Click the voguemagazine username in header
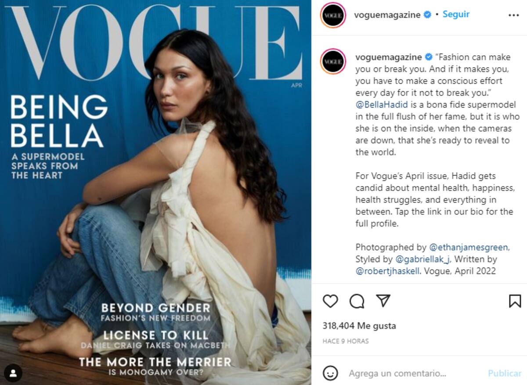This screenshot has width=527, height=385. tap(387, 14)
